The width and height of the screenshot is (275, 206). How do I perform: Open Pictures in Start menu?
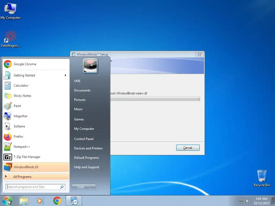tap(79, 100)
